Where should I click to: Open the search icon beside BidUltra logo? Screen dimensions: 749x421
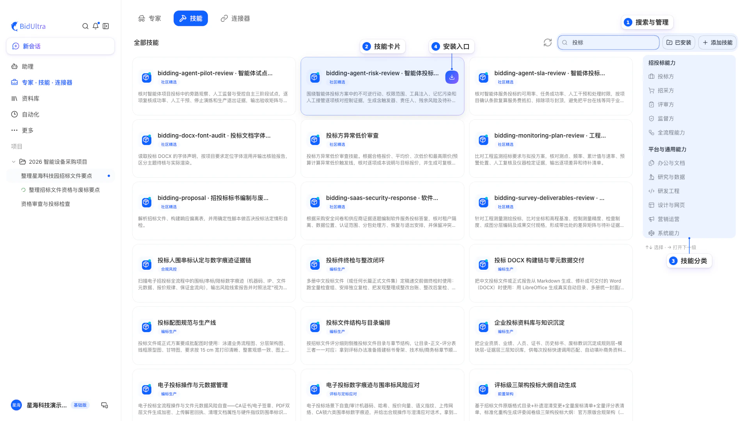85,26
